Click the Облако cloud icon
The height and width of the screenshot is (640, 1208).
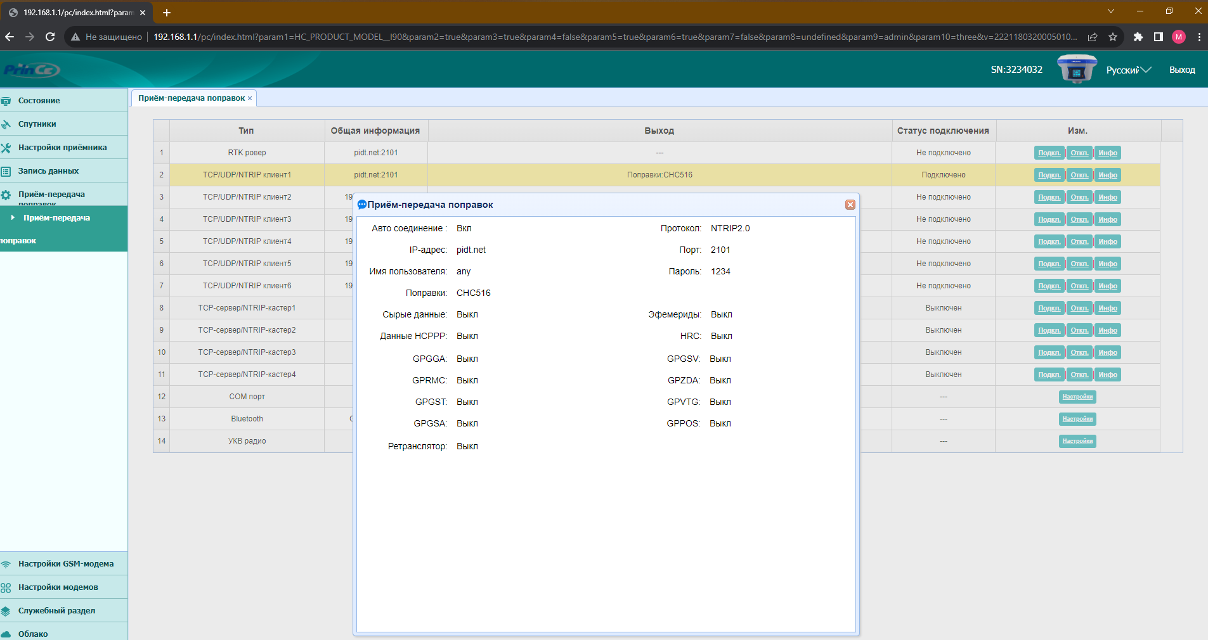pos(6,634)
